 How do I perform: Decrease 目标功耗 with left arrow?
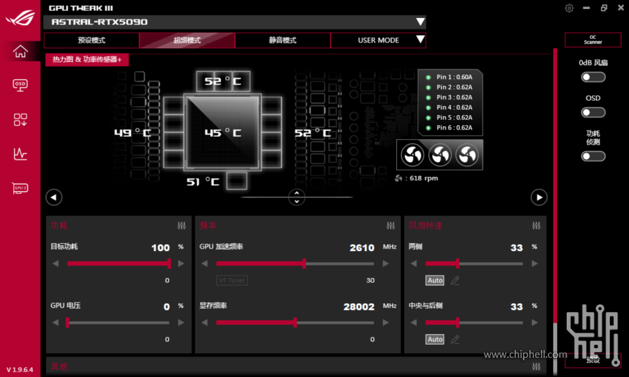point(56,263)
